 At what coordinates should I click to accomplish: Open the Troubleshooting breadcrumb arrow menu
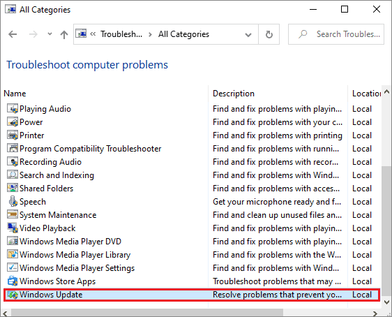click(150, 34)
